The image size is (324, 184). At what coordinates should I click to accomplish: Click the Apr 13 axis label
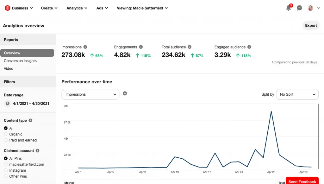(175, 172)
